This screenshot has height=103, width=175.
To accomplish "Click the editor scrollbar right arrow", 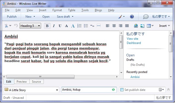I will coord(117,77).
